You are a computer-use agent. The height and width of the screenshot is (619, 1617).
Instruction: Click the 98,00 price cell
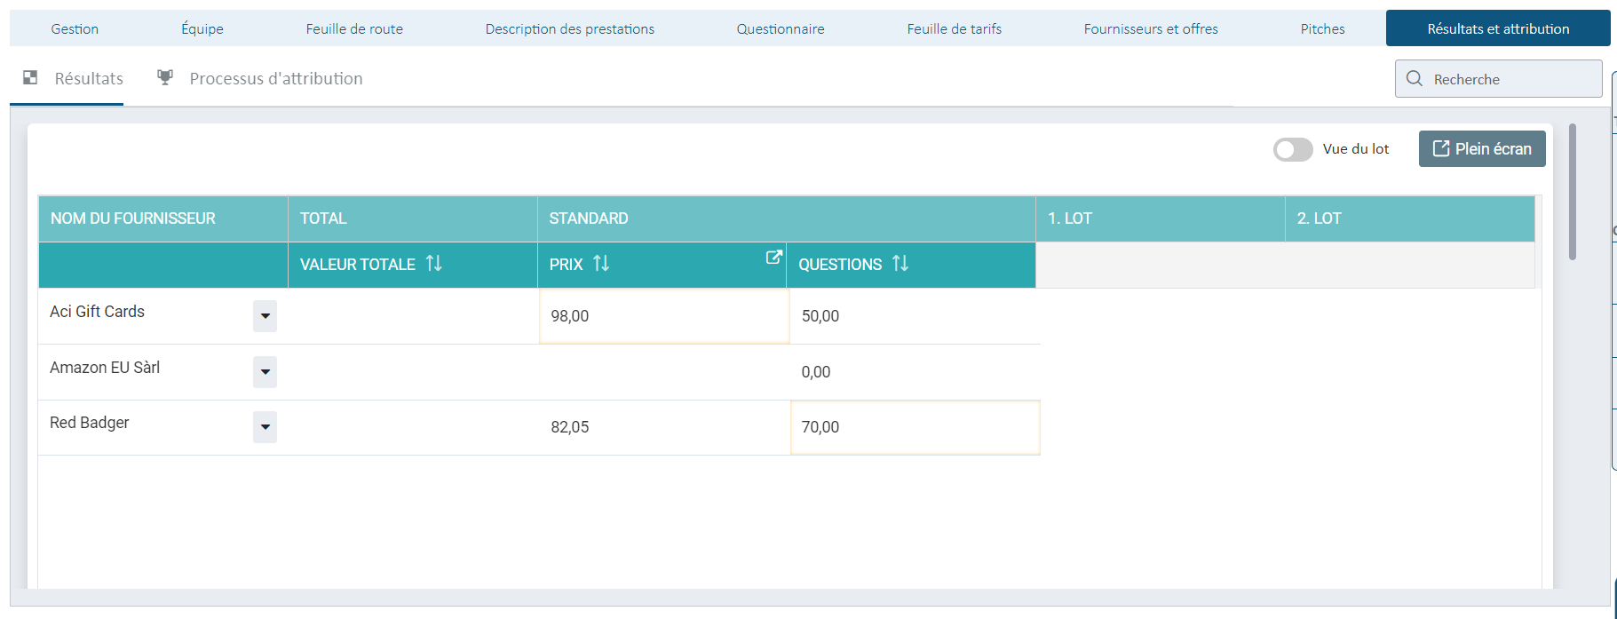[x=664, y=316]
